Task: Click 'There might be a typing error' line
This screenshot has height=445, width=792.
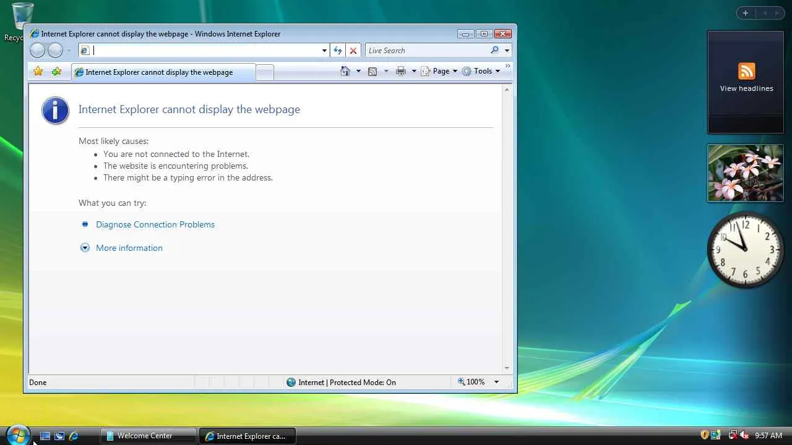Action: (x=188, y=177)
